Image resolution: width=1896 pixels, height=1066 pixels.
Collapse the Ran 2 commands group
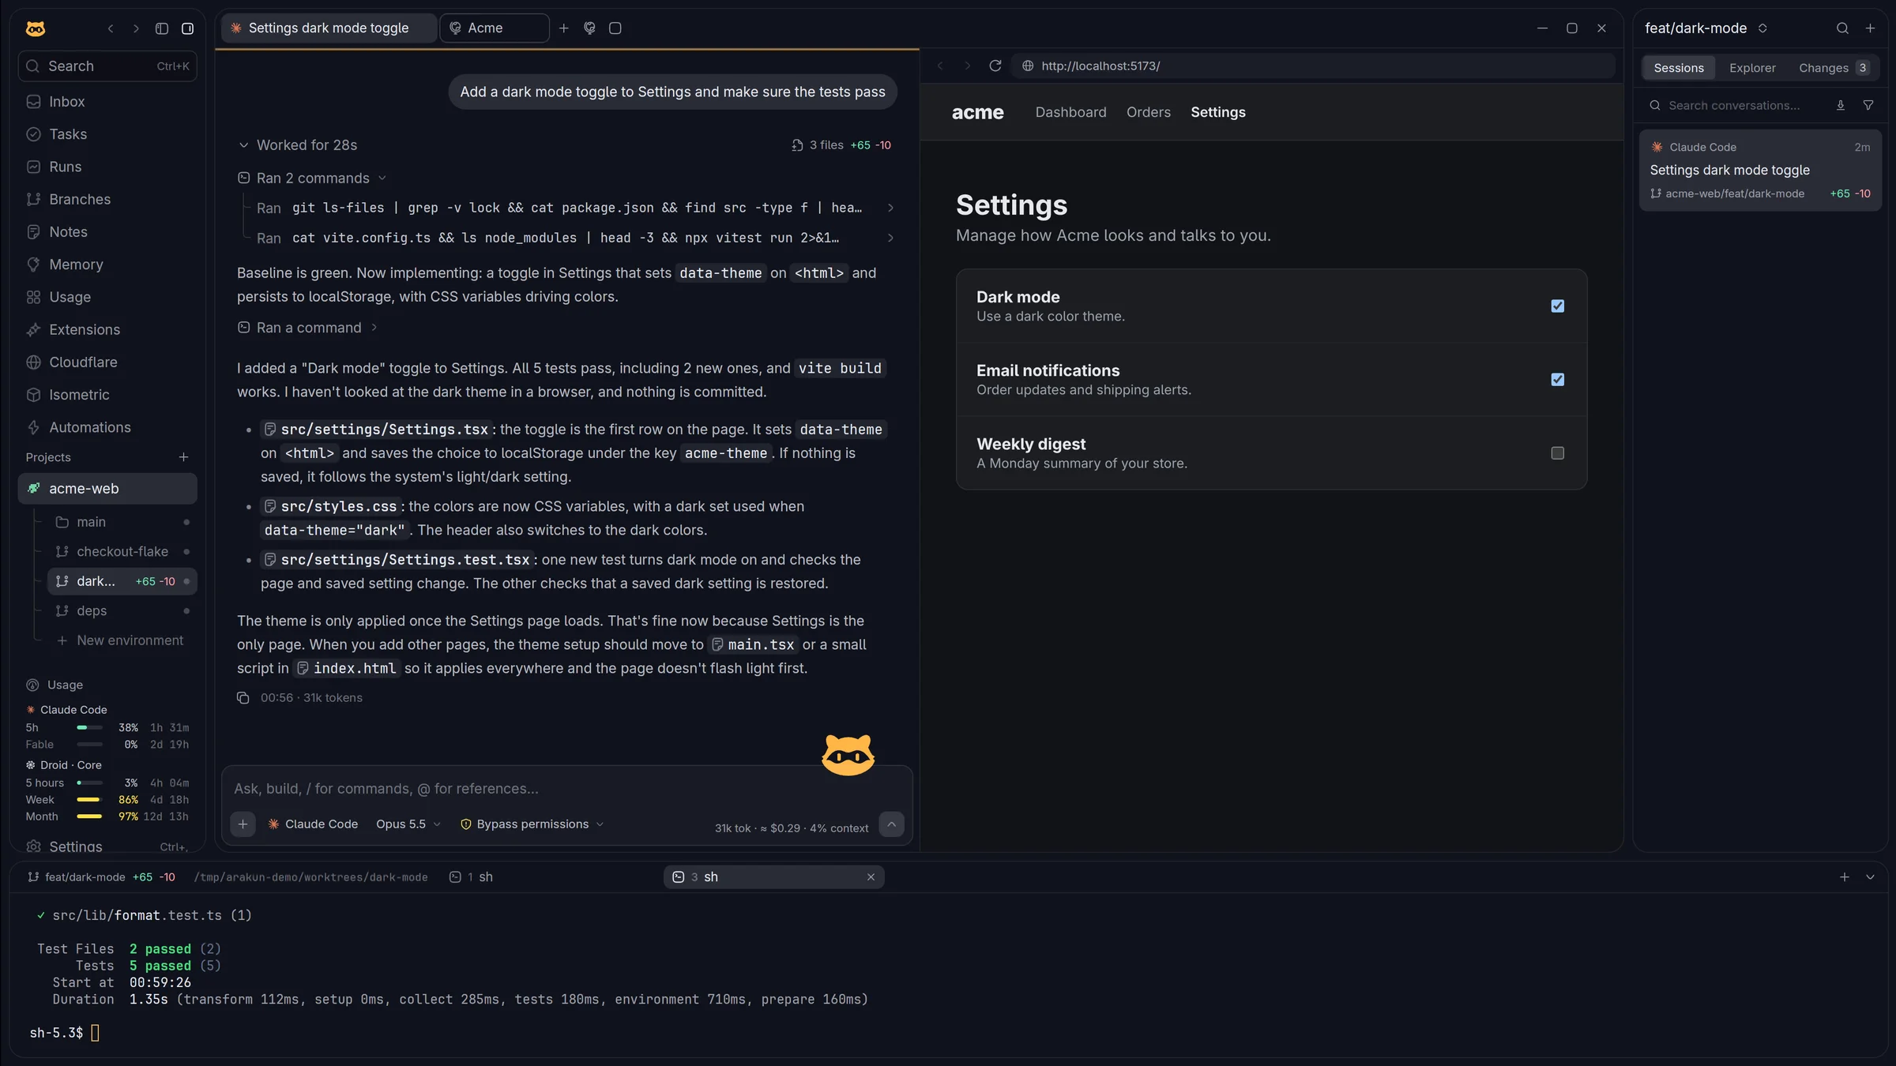(x=312, y=178)
